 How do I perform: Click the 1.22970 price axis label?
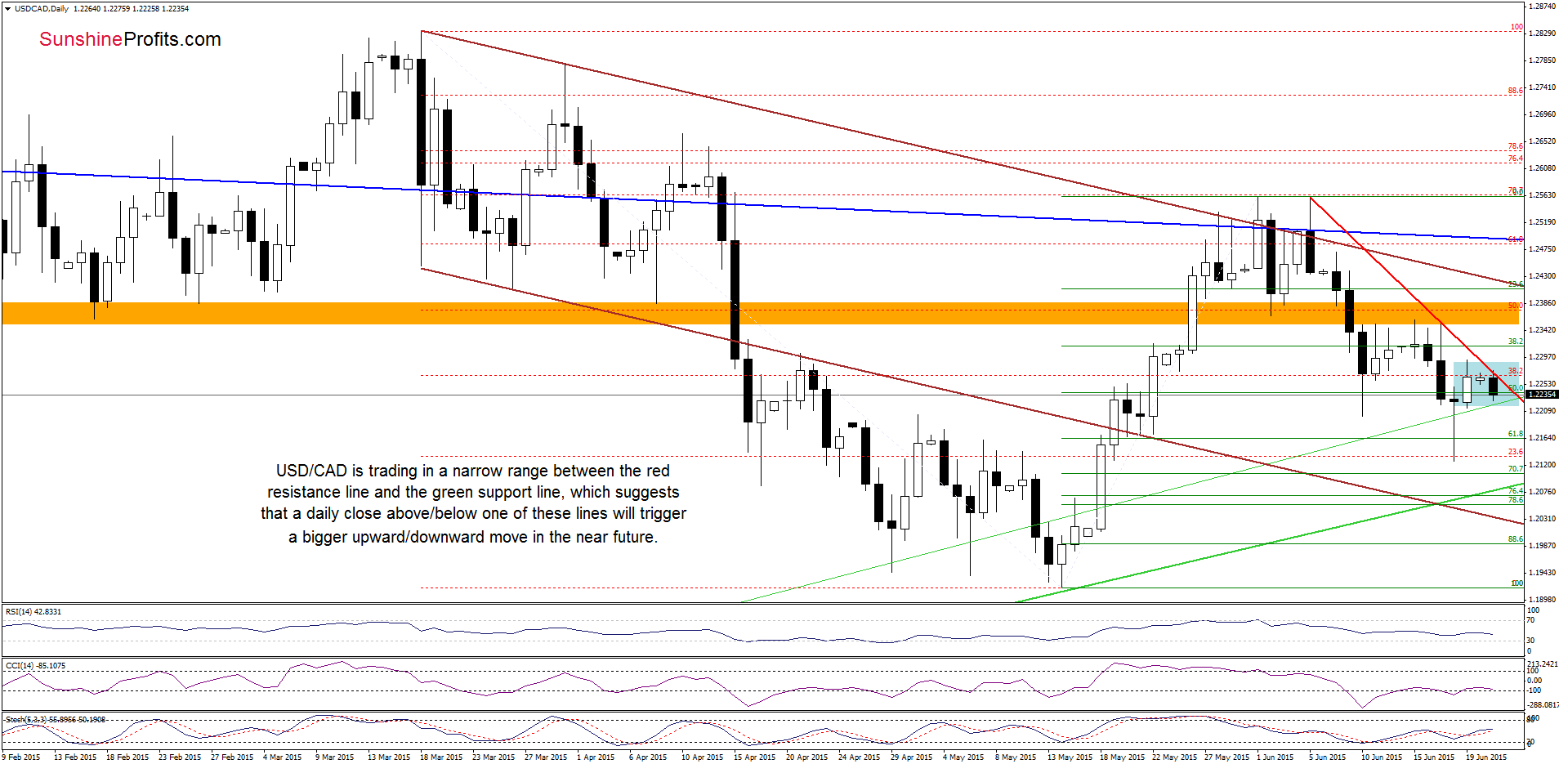(1542, 356)
